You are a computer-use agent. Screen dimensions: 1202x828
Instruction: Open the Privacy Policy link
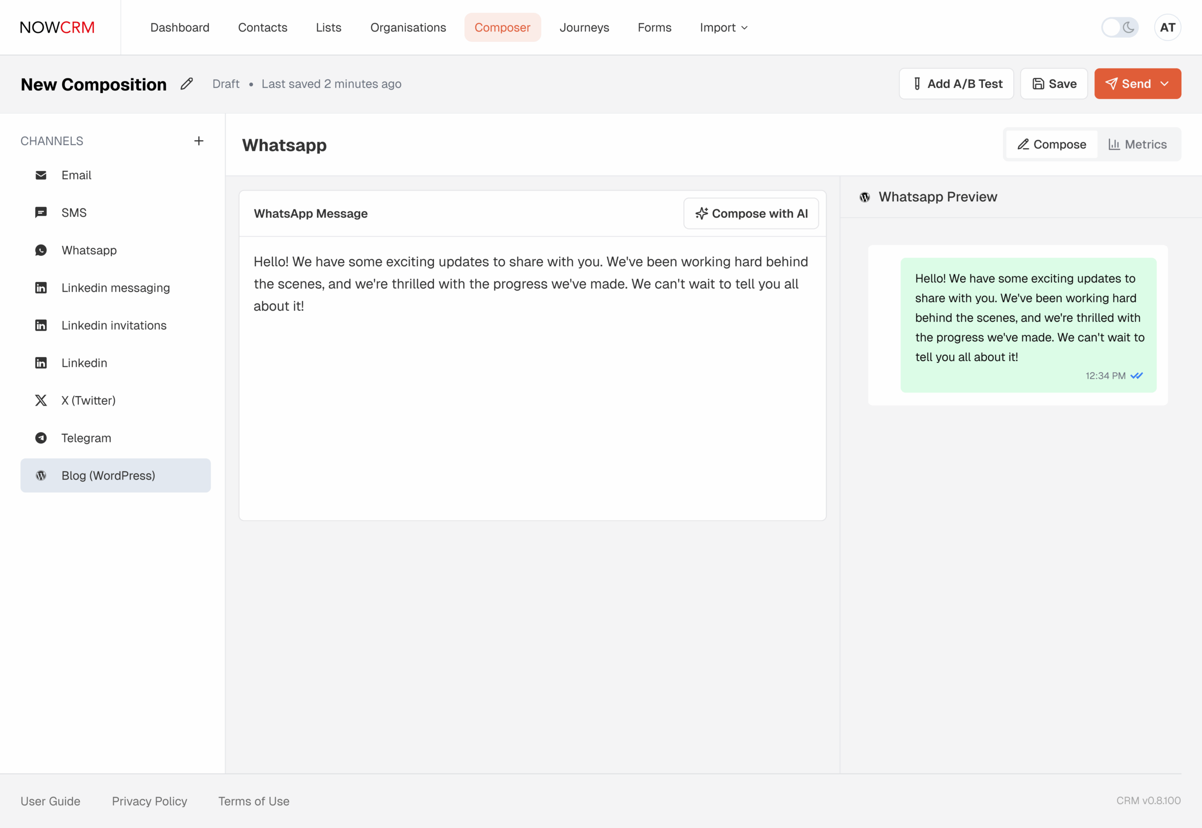[x=149, y=801]
